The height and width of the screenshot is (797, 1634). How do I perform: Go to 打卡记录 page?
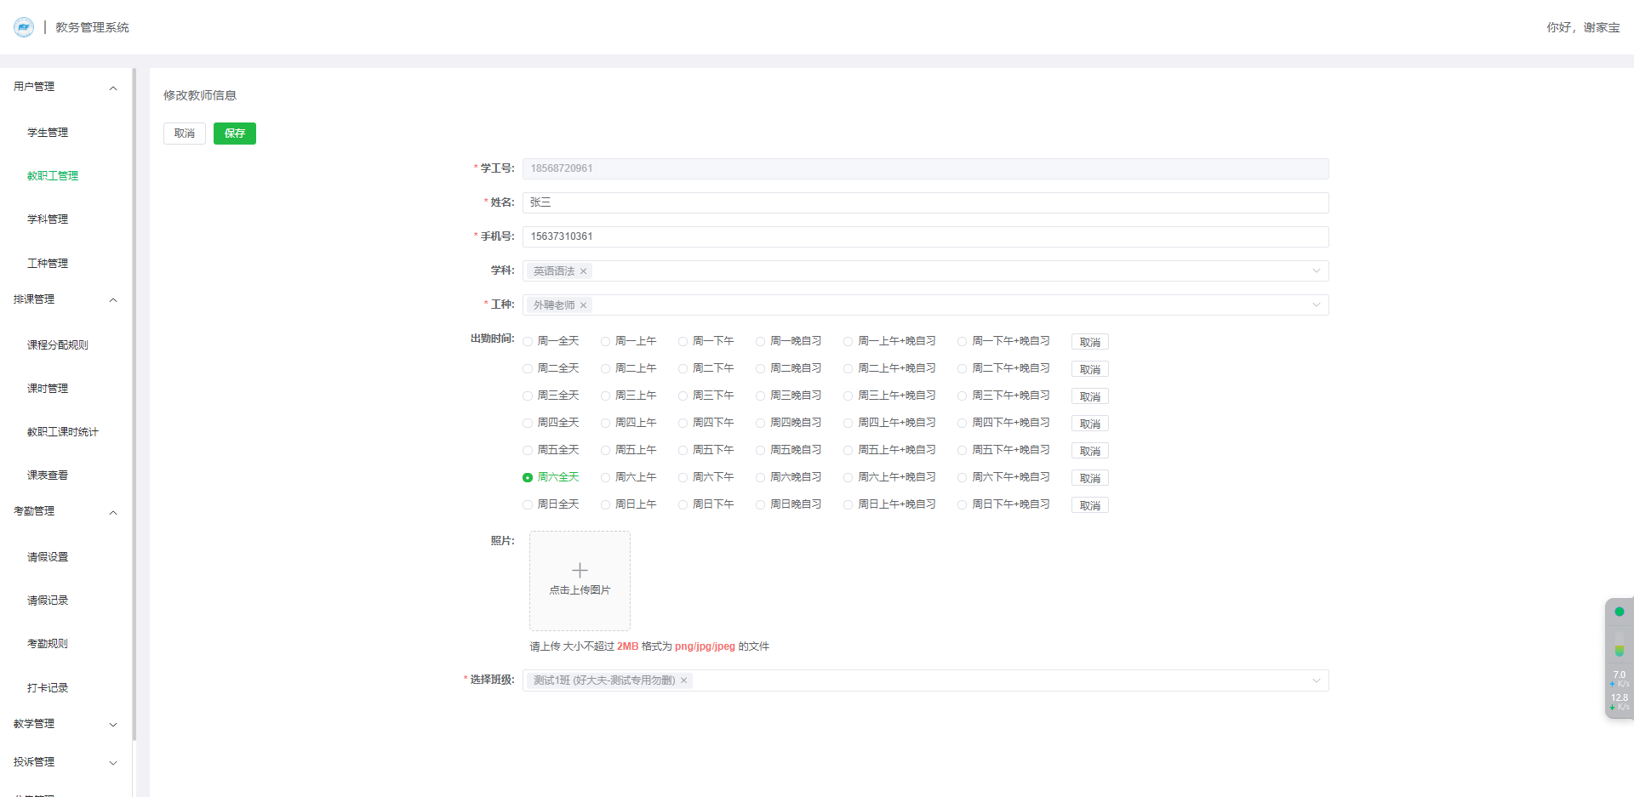click(48, 688)
